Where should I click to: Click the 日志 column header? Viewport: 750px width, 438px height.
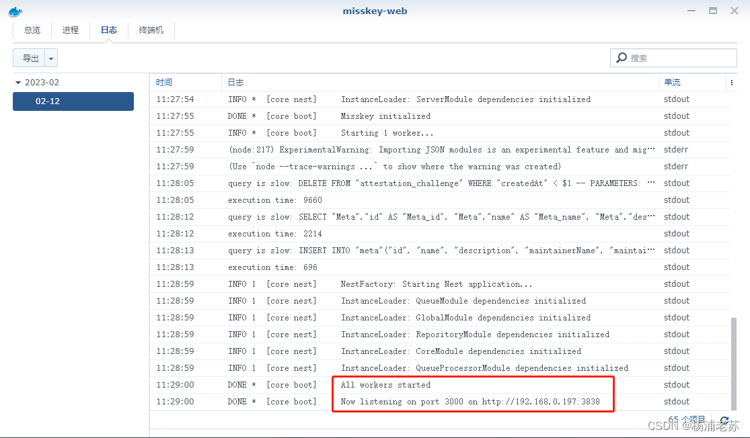[440, 83]
